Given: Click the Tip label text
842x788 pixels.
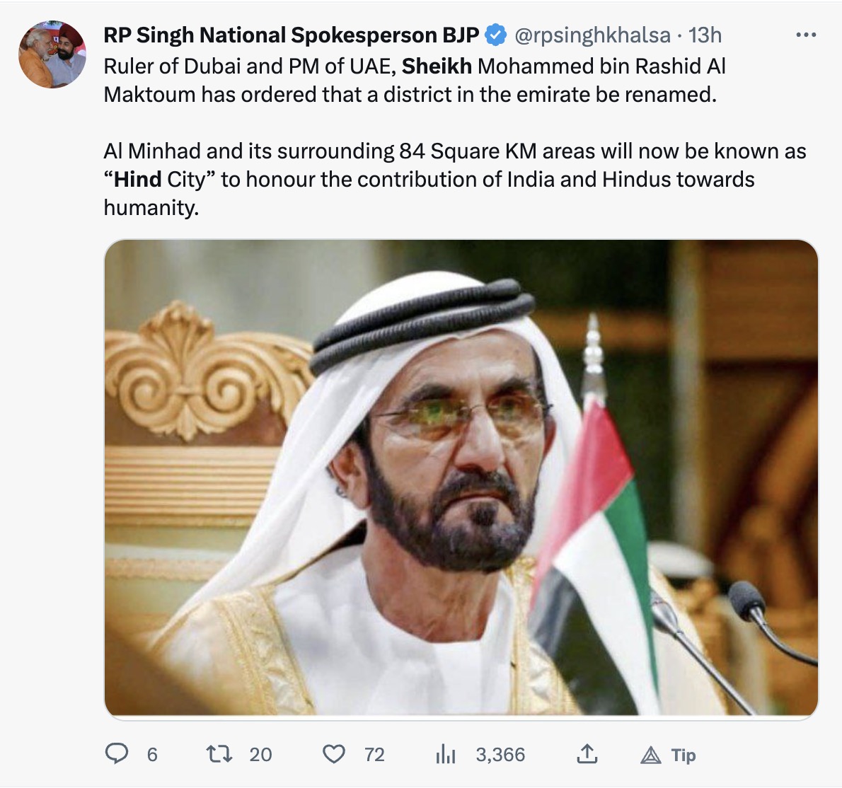Looking at the screenshot, I should pos(684,755).
